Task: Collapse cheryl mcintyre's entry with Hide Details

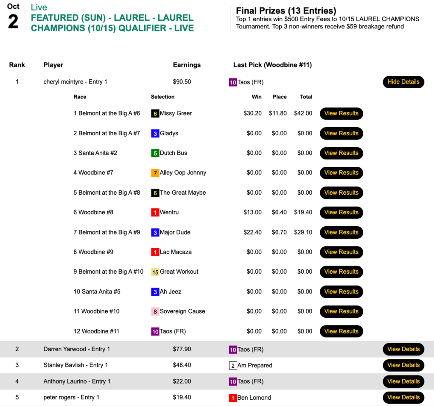Action: (403, 82)
